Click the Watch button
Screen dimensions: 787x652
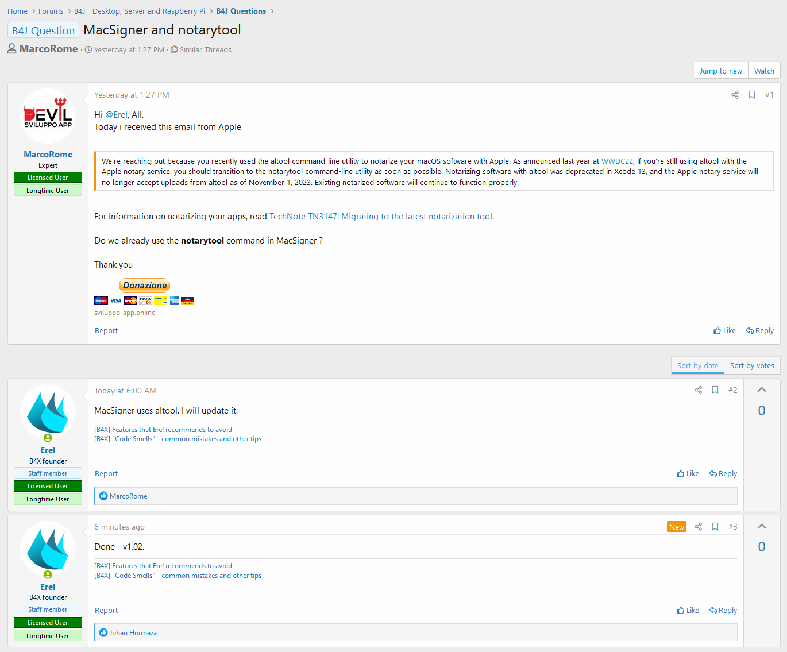764,71
